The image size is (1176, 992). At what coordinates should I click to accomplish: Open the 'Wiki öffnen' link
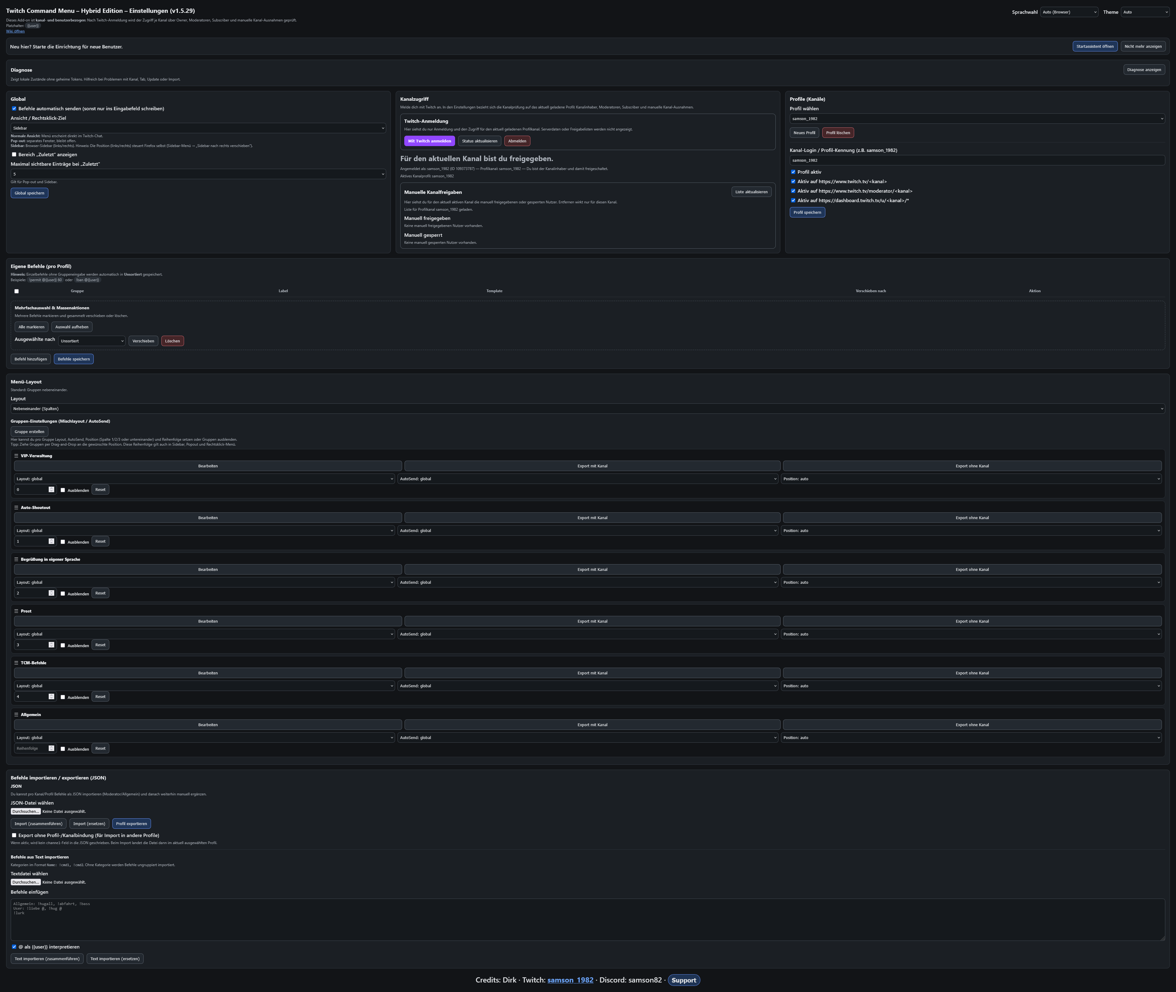(x=15, y=32)
